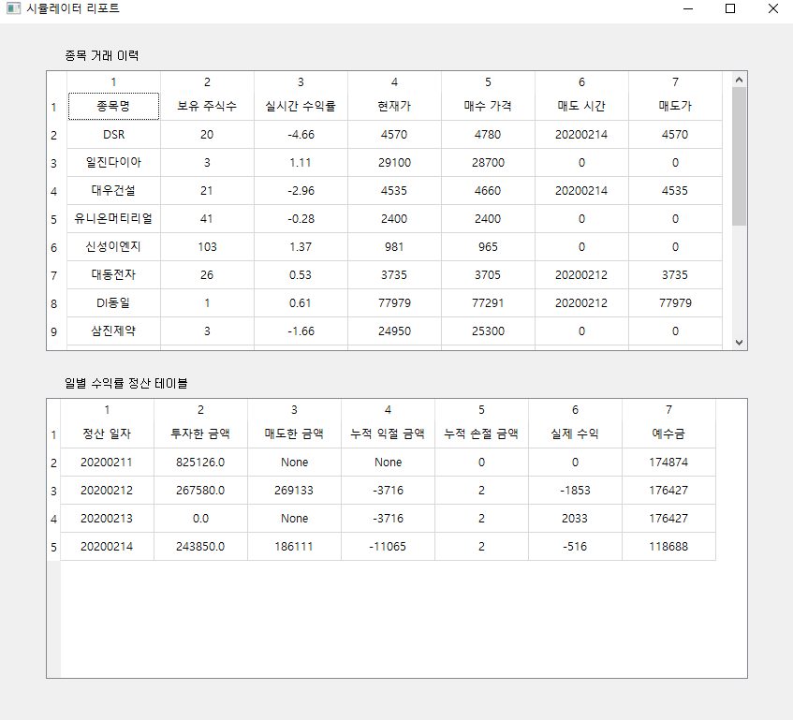Click the vertical scrollbar thumb of upper table
The width and height of the screenshot is (793, 720).
point(739,156)
